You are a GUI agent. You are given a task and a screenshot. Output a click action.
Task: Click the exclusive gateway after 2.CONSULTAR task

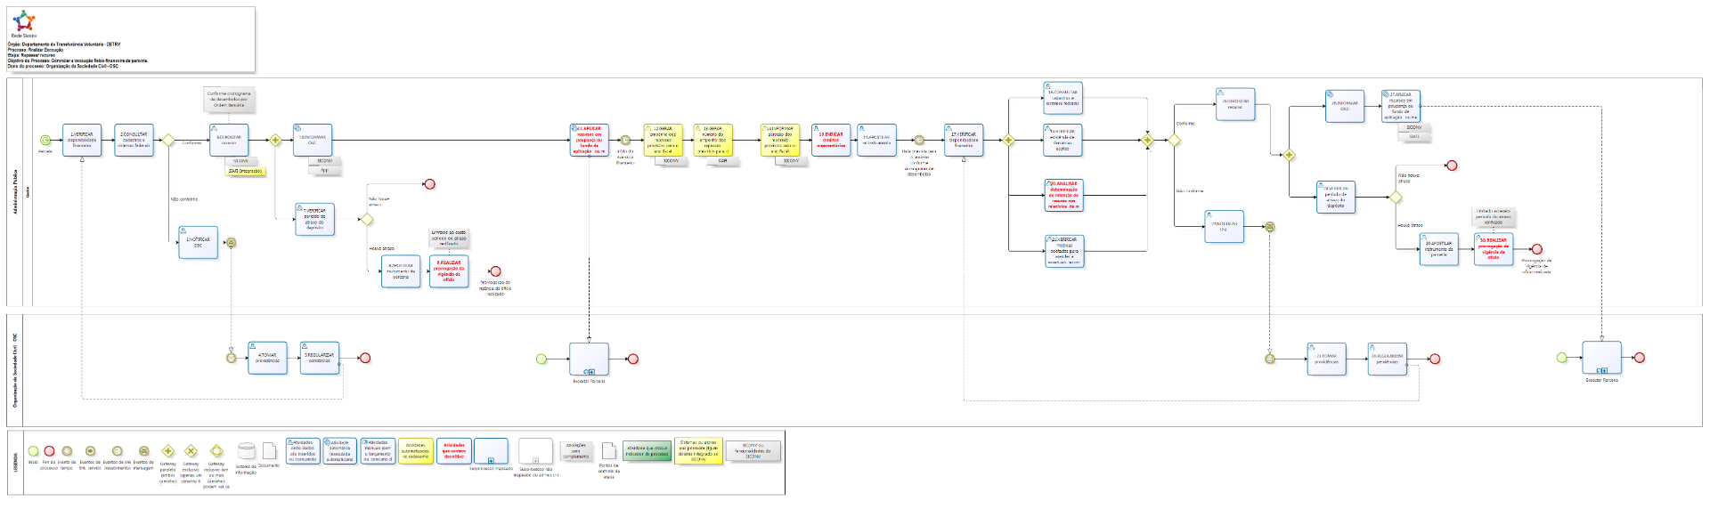point(167,140)
